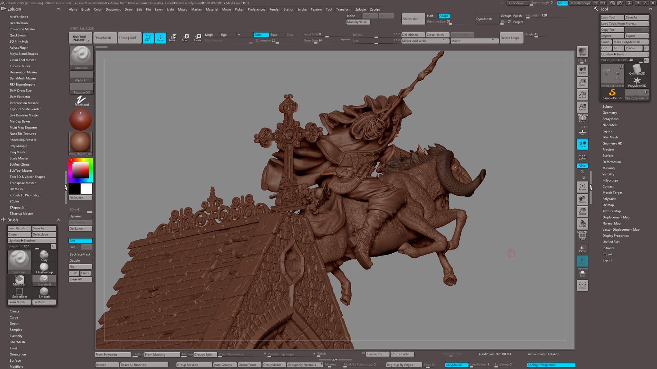Expand the Deformation section
Screen dimensions: 657x369
611,162
